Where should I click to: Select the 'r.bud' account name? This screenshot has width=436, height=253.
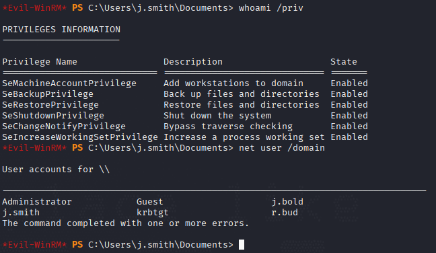click(x=285, y=213)
